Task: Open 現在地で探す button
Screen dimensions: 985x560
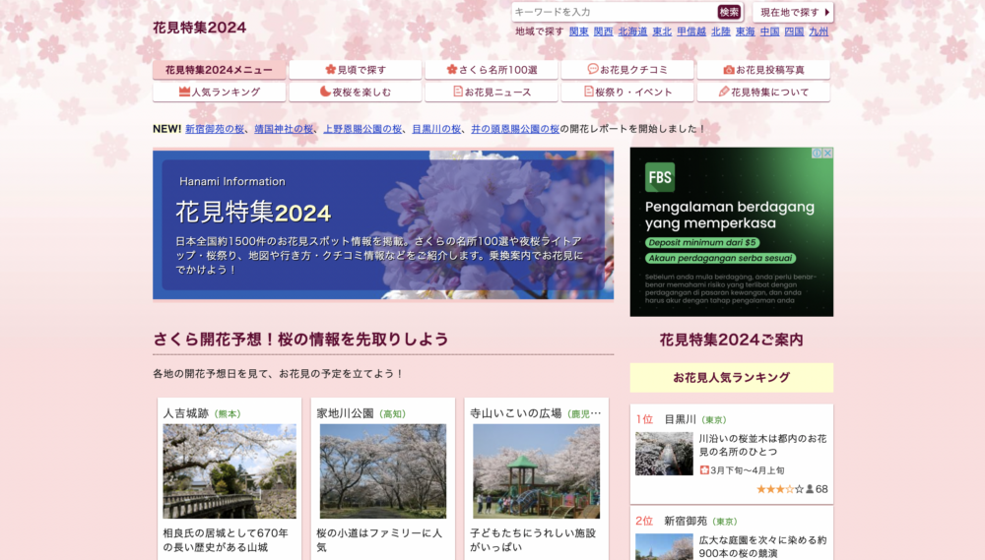Action: point(793,12)
